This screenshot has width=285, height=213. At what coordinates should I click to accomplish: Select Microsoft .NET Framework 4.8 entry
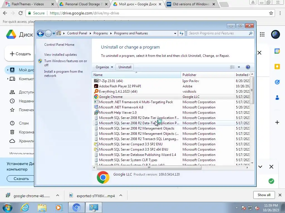[x=121, y=107]
